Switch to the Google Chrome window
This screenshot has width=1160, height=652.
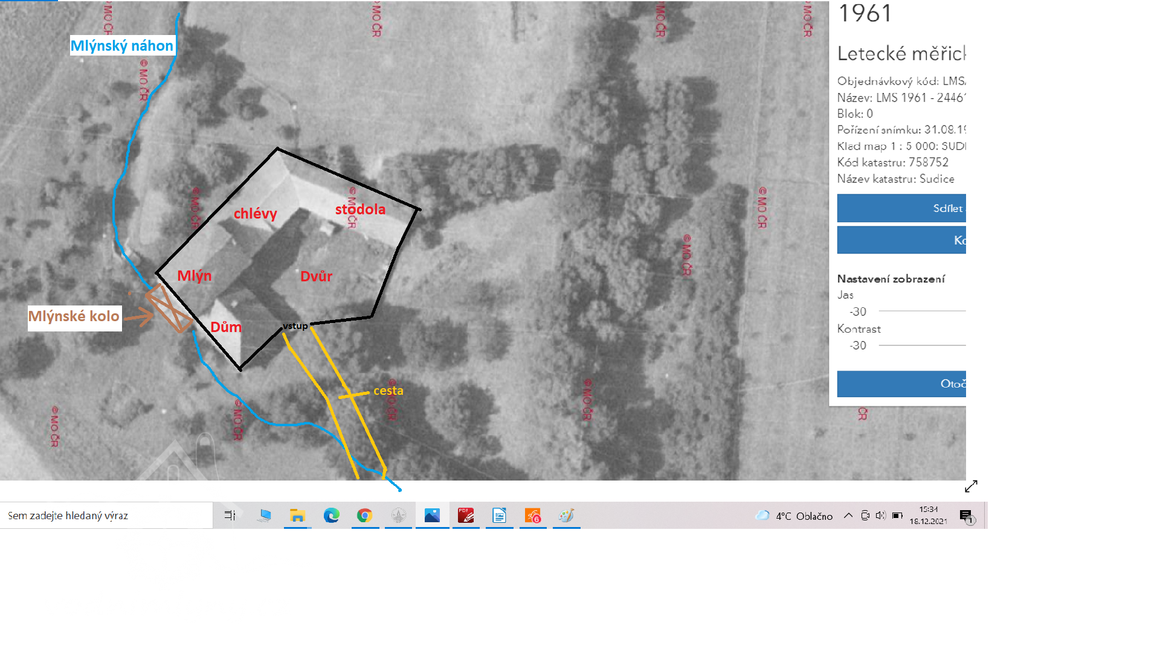click(x=364, y=516)
